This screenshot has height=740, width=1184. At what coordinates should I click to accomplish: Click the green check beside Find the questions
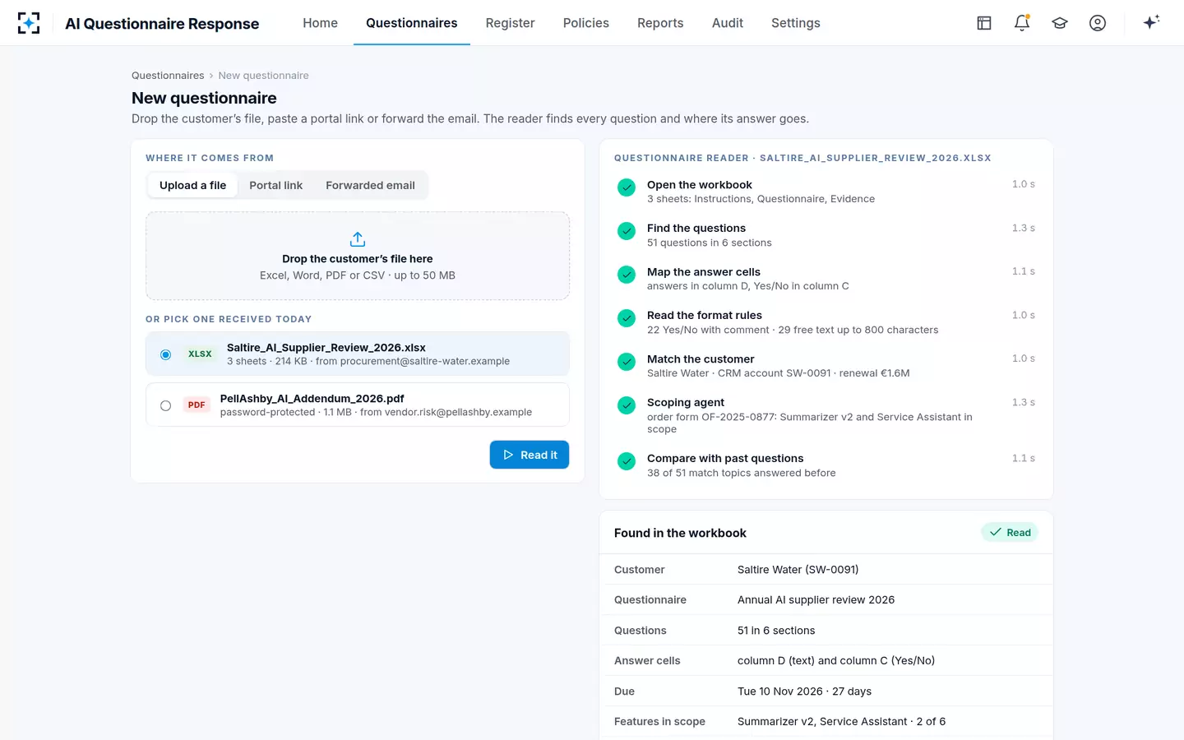point(627,231)
